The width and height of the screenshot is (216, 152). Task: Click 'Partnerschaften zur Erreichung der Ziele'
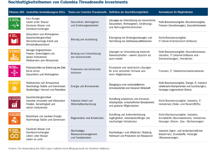(x=46, y=68)
